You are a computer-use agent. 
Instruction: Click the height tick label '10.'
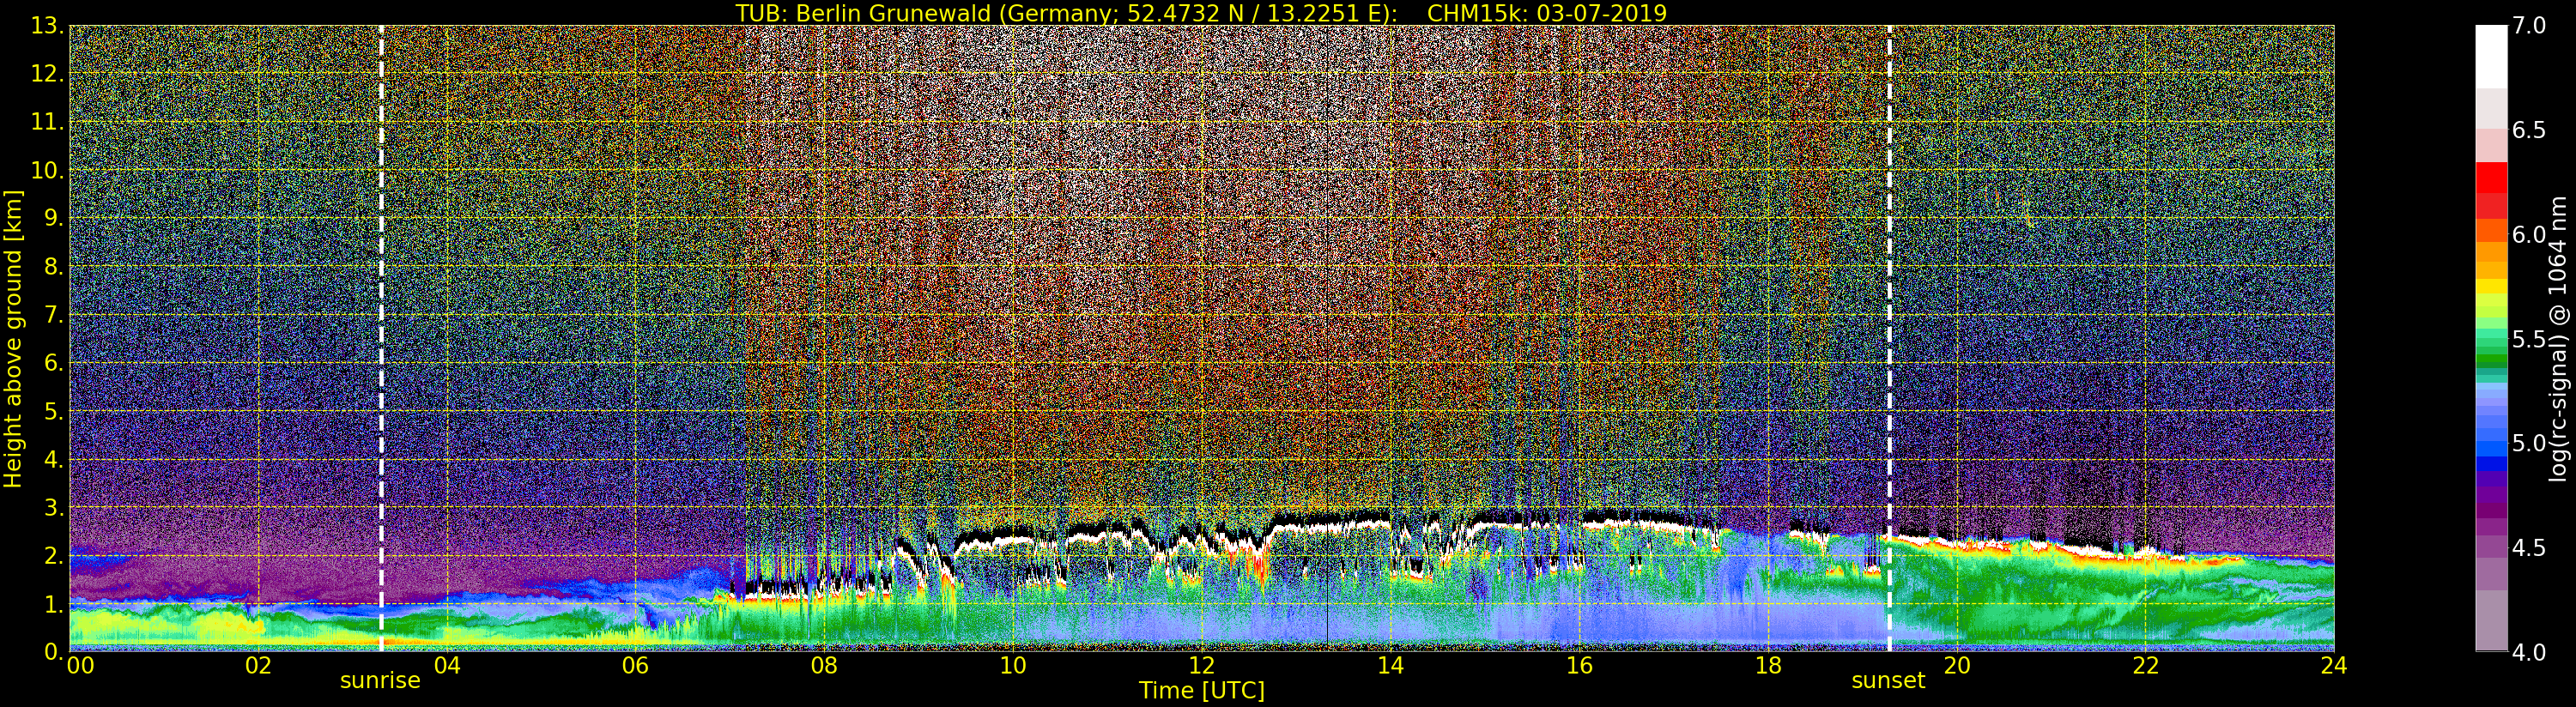pos(47,170)
